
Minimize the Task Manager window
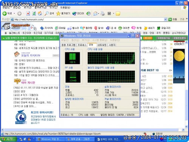[x=129, y=36]
